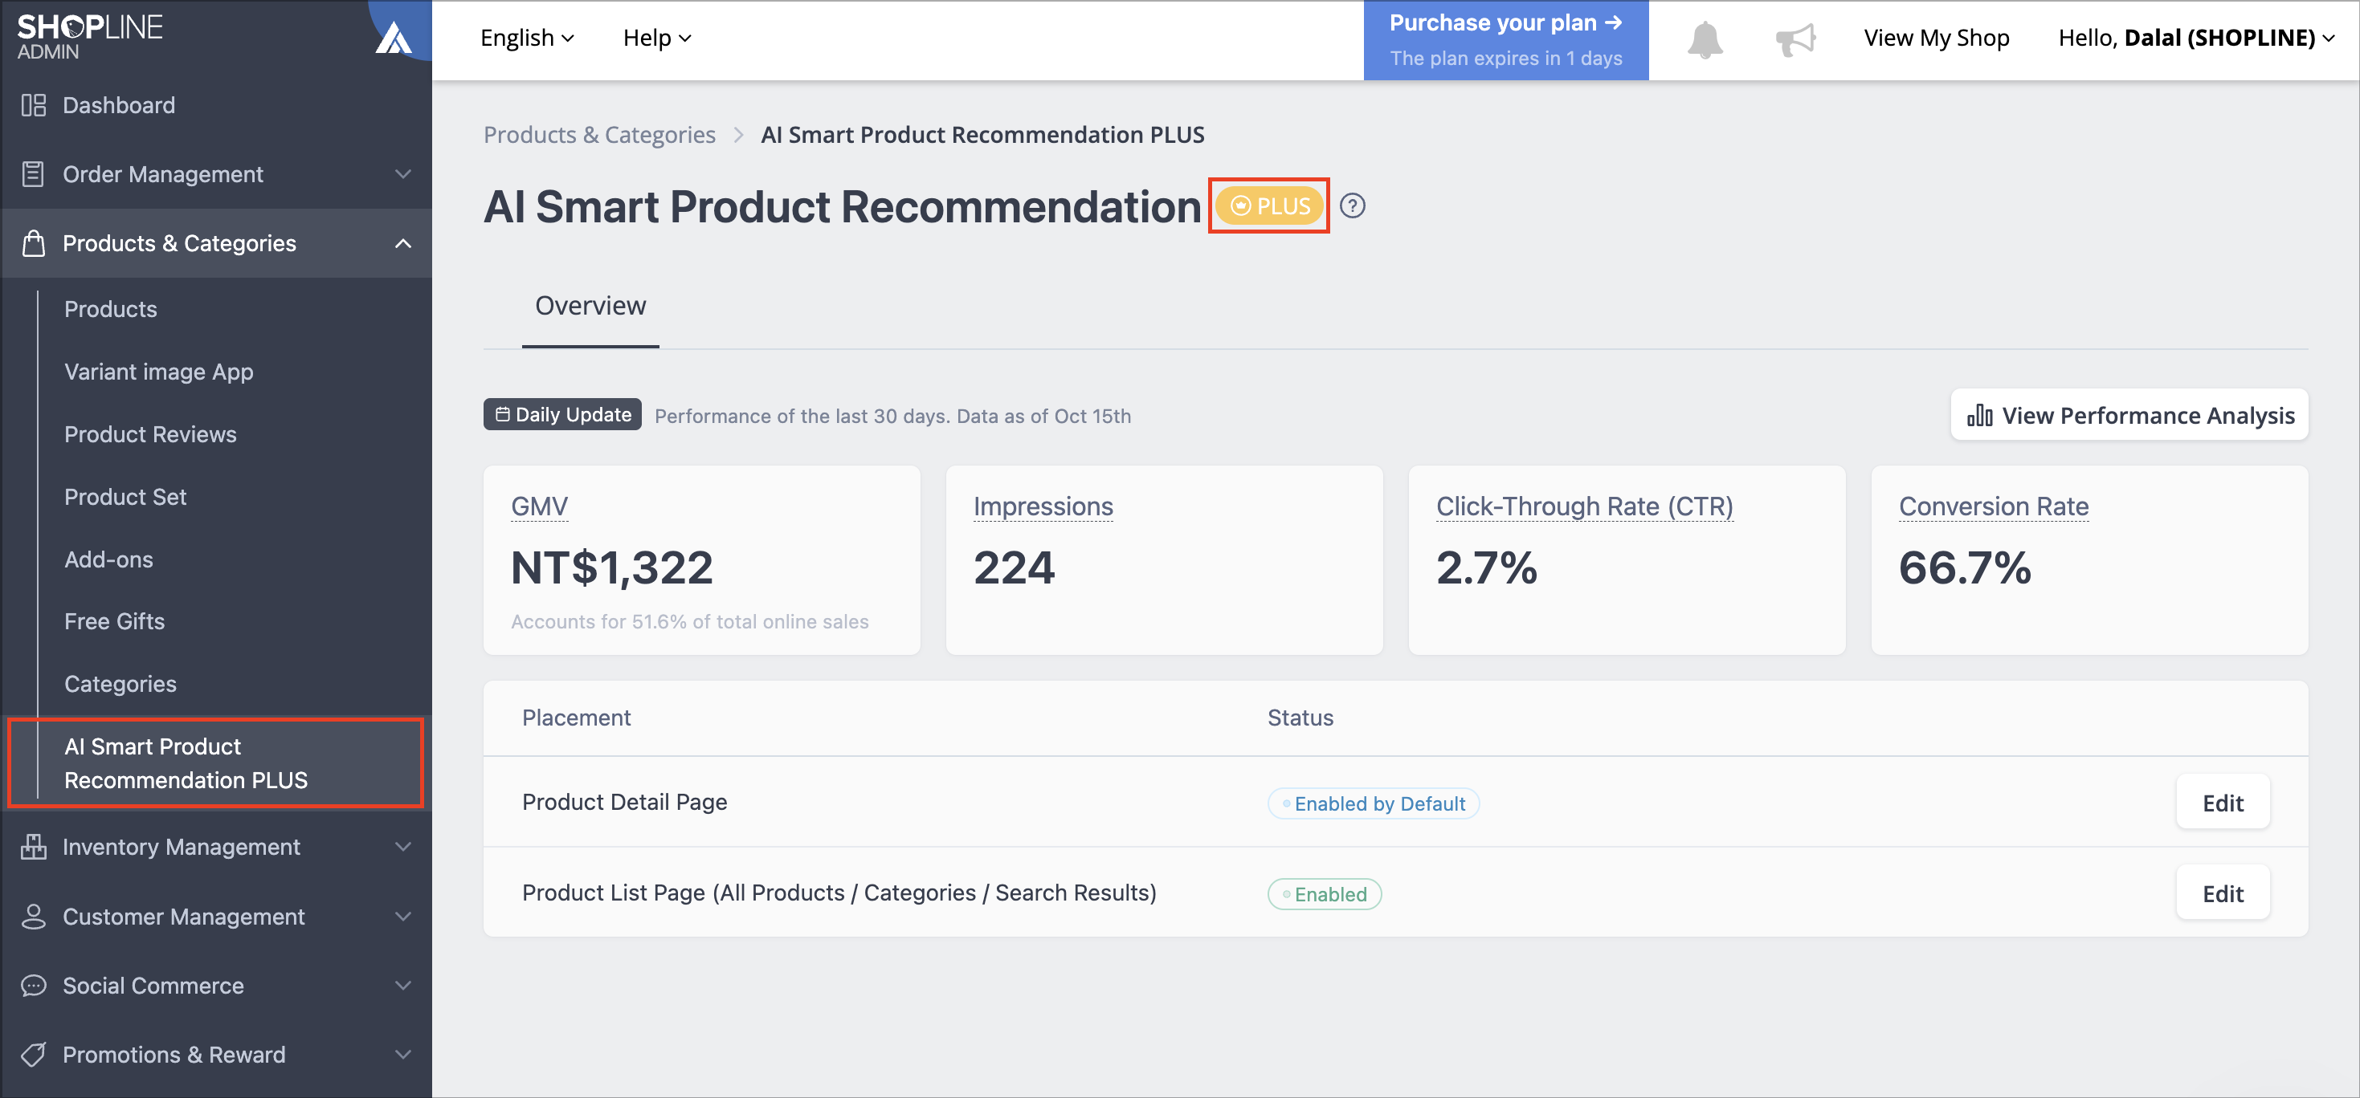Open the English language dropdown
The height and width of the screenshot is (1098, 2360).
(x=528, y=38)
